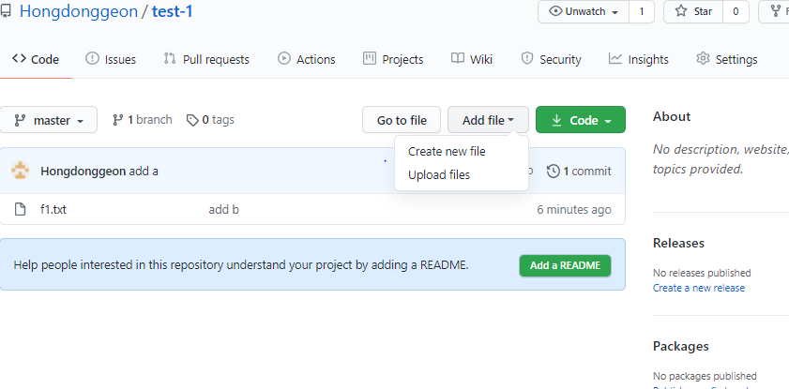The image size is (789, 389).
Task: Click the Go to file button
Action: (x=402, y=120)
